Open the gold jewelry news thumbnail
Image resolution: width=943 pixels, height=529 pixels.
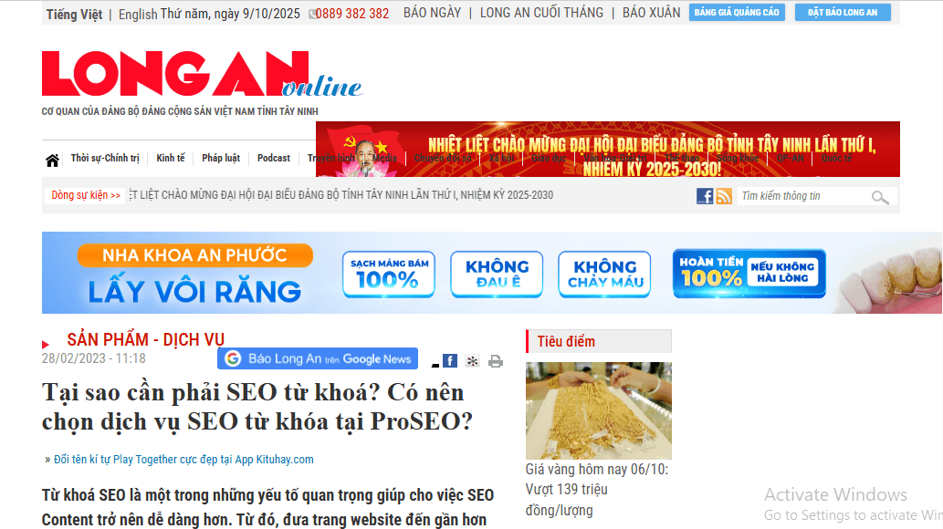tap(599, 410)
